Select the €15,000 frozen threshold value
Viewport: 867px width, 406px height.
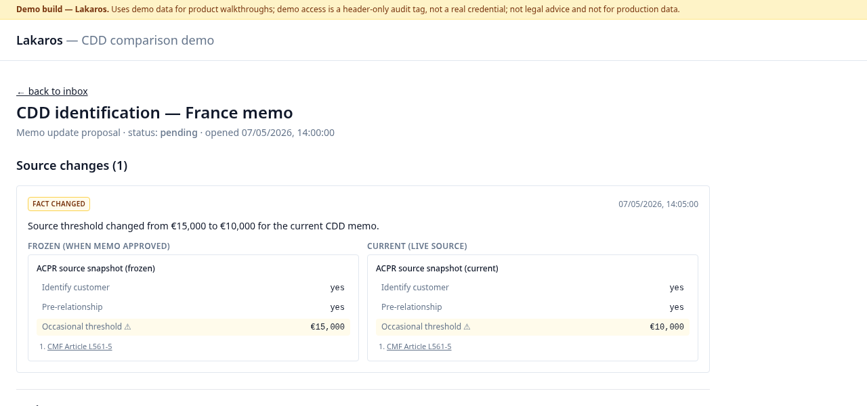pyautogui.click(x=328, y=327)
